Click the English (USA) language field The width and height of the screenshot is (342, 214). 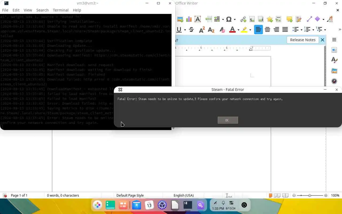click(x=184, y=196)
